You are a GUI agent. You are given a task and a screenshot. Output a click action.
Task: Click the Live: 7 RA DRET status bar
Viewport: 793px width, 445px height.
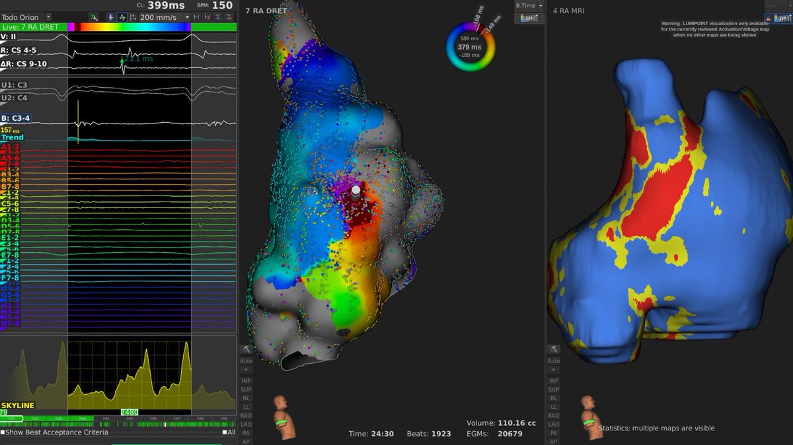pyautogui.click(x=33, y=27)
